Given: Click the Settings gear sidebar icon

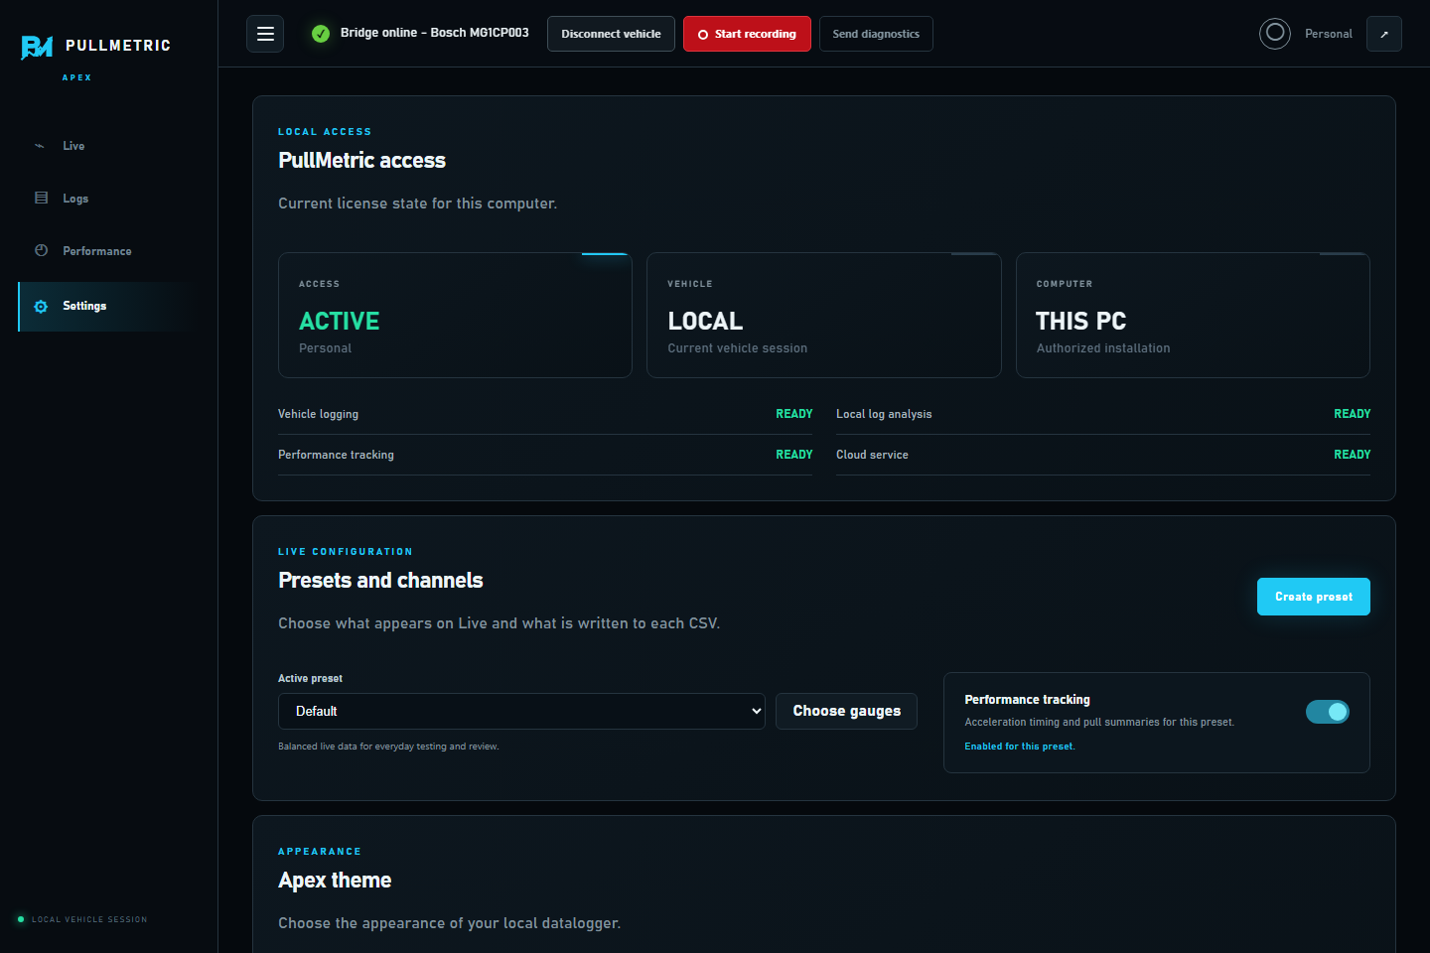Looking at the screenshot, I should 41,307.
